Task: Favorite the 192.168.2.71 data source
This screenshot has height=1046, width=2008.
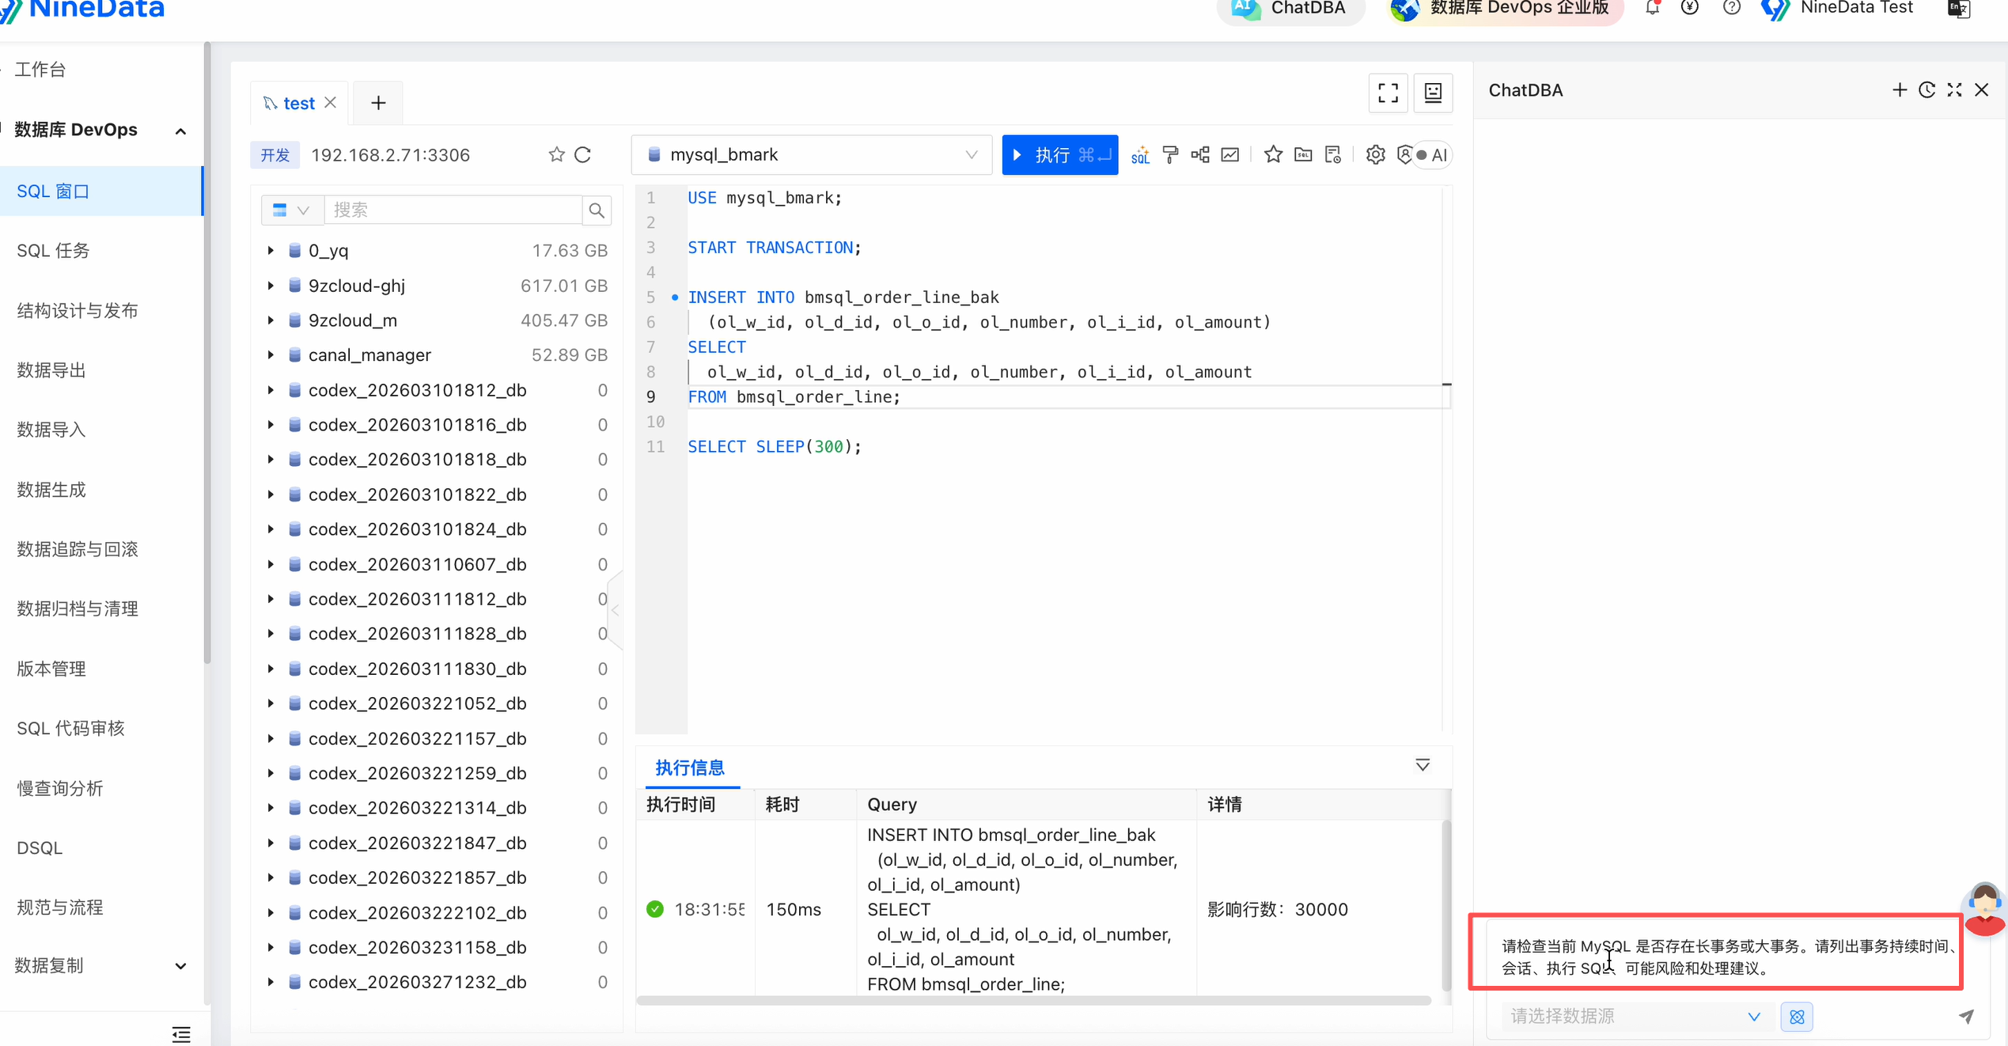Action: (557, 154)
